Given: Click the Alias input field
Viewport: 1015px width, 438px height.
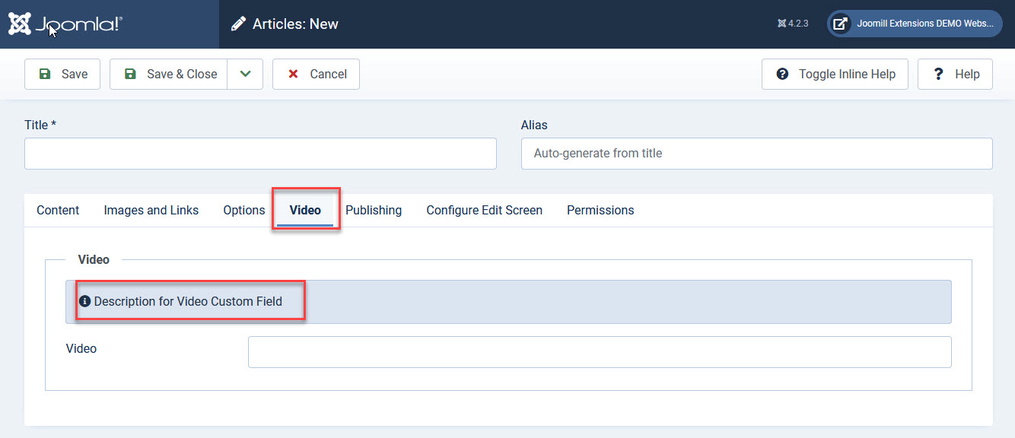Looking at the screenshot, I should coord(756,154).
